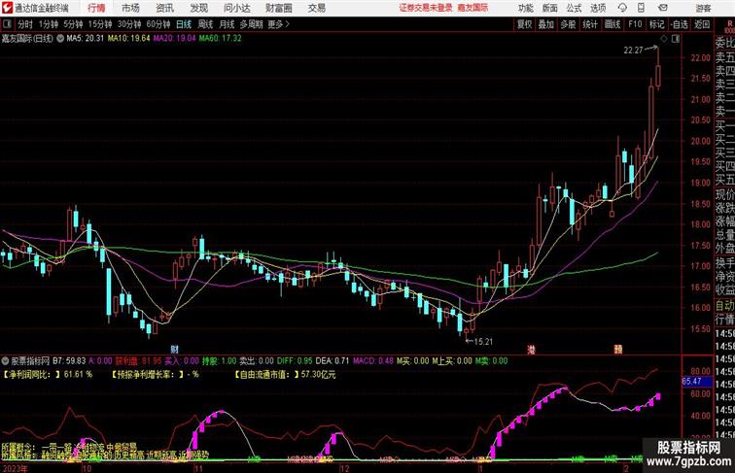Screen dimensions: 735x473
Task: Click the MA5: 20.31 label
Action: point(85,39)
